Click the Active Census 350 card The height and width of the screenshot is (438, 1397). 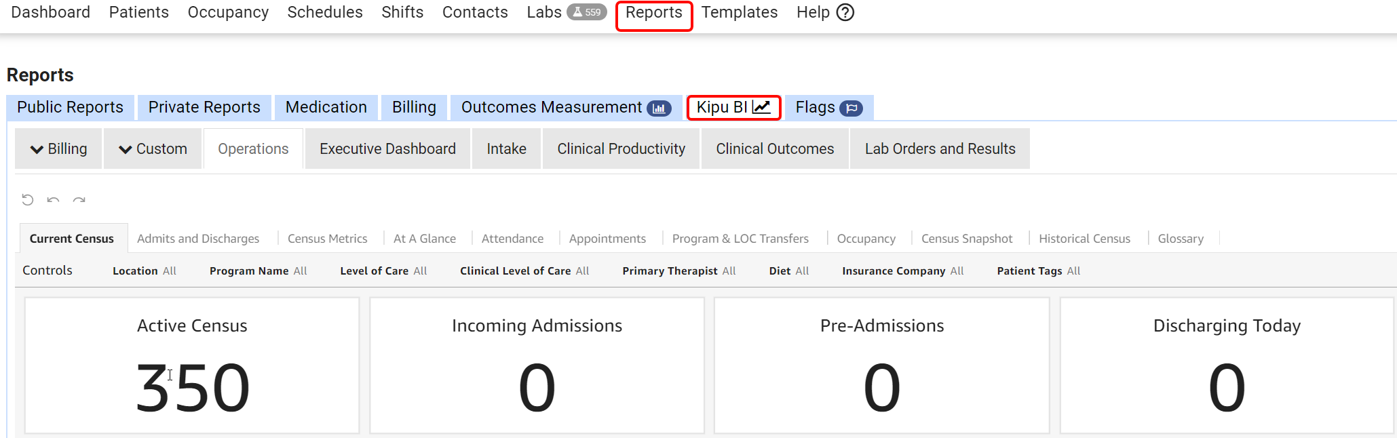pos(192,365)
